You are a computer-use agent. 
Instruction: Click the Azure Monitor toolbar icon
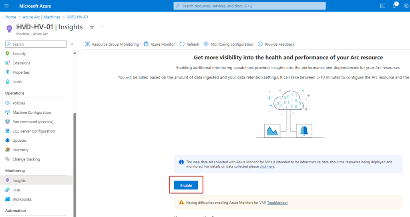146,44
